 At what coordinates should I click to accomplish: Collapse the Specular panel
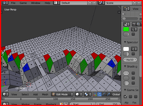click(x=131, y=42)
